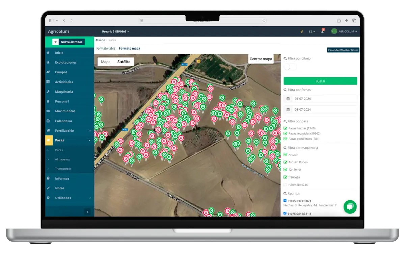Uncheck the 424 fendt machinery checkbox

coord(286,169)
